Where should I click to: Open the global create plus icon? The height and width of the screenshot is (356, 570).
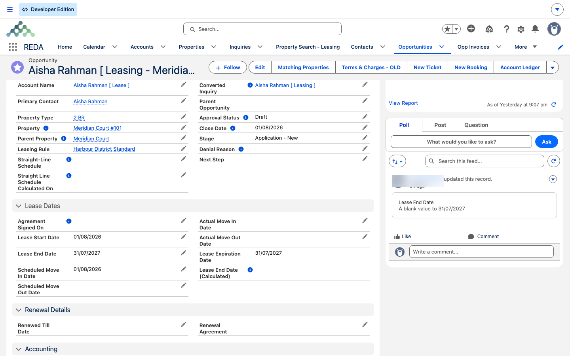coord(471,28)
